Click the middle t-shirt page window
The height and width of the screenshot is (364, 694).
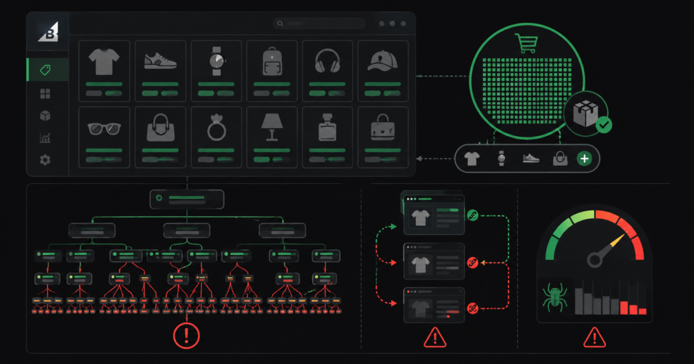[434, 262]
